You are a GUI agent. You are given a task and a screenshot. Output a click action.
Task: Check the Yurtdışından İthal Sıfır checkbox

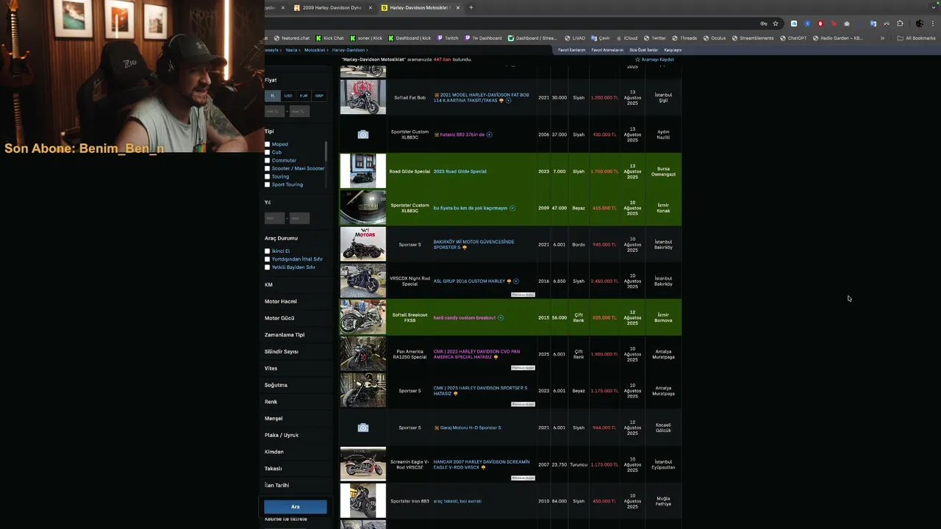pos(268,259)
